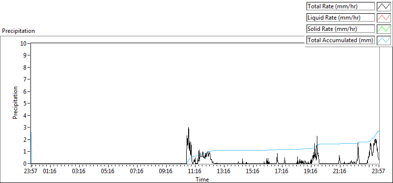Click the x-axis start time 23:57
Viewport: 393px width, 183px height.
pos(30,172)
